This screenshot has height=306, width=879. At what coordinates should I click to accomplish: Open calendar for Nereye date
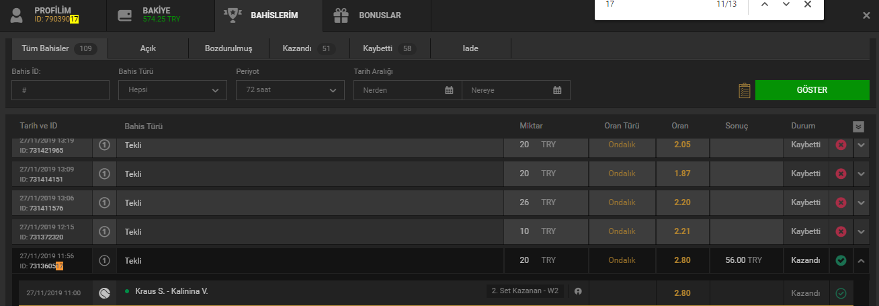coord(557,90)
